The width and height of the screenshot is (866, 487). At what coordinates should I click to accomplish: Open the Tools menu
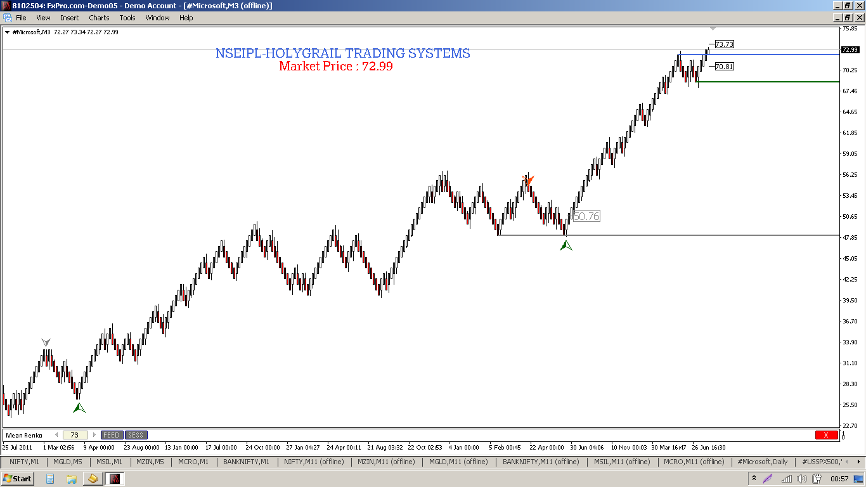click(x=127, y=18)
